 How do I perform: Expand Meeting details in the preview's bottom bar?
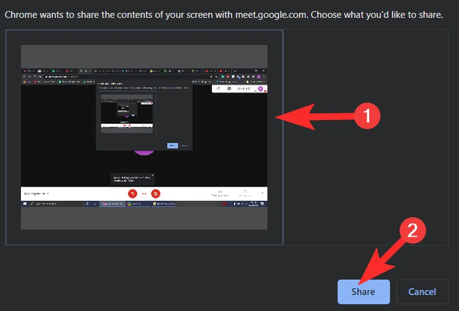pos(37,193)
